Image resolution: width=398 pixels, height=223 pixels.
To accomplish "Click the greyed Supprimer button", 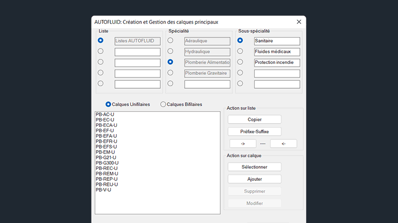I will click(255, 191).
